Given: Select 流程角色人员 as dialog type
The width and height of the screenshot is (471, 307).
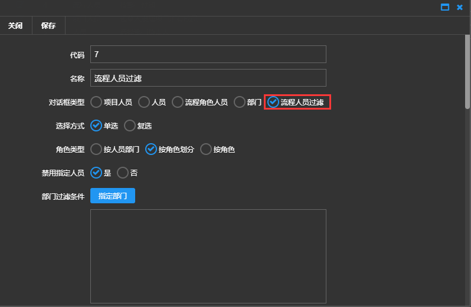Looking at the screenshot, I should coord(178,102).
